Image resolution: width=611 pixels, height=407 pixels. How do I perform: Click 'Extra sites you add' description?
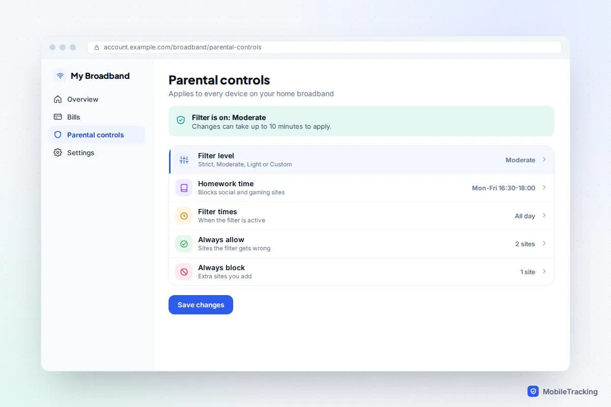[x=225, y=276]
